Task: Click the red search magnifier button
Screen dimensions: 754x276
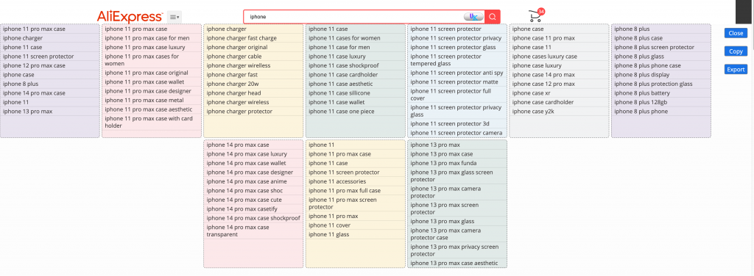Action: (493, 17)
